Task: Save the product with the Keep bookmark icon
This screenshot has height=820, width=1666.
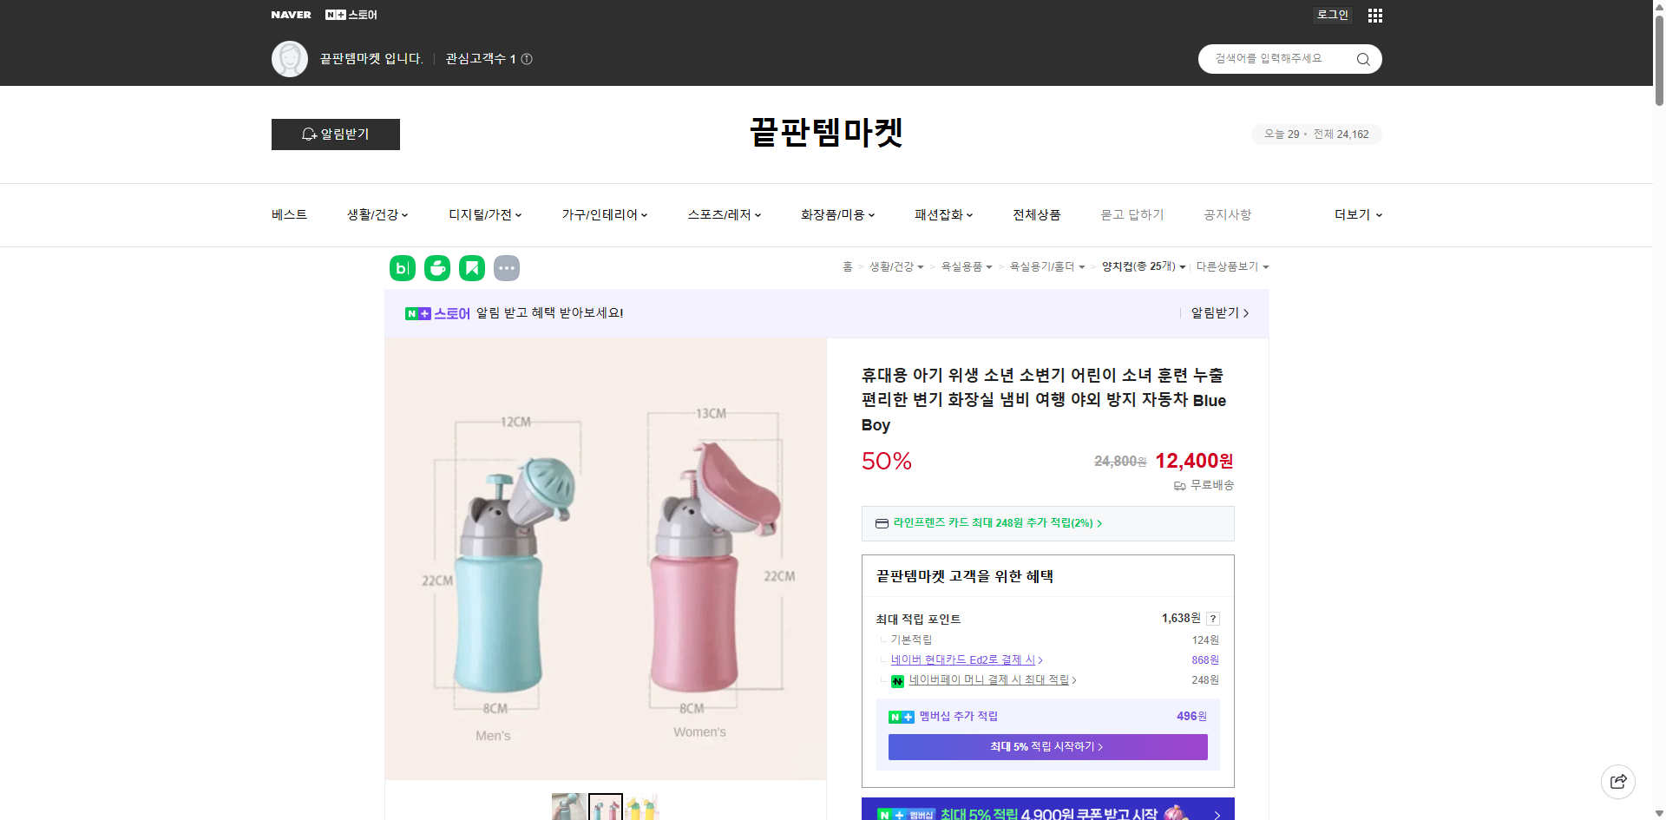Action: (x=471, y=268)
